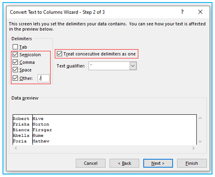Screen dimensions: 215x177
Task: Uncheck the Space delimiter option
Action: coord(15,70)
